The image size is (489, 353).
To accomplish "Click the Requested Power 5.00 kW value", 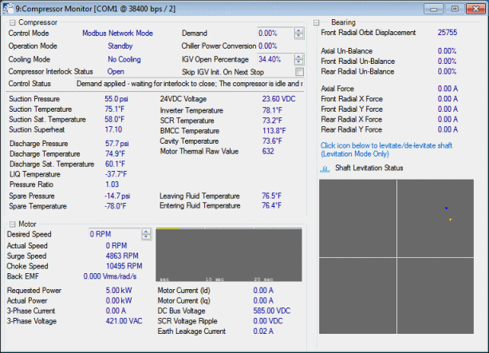I will 119,290.
